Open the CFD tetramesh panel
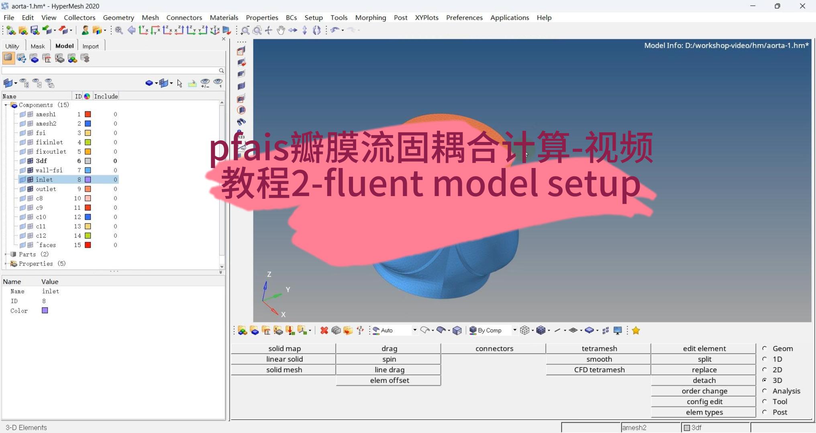The width and height of the screenshot is (816, 433). point(599,370)
